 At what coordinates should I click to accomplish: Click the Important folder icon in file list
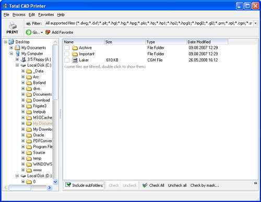pyautogui.click(x=75, y=54)
